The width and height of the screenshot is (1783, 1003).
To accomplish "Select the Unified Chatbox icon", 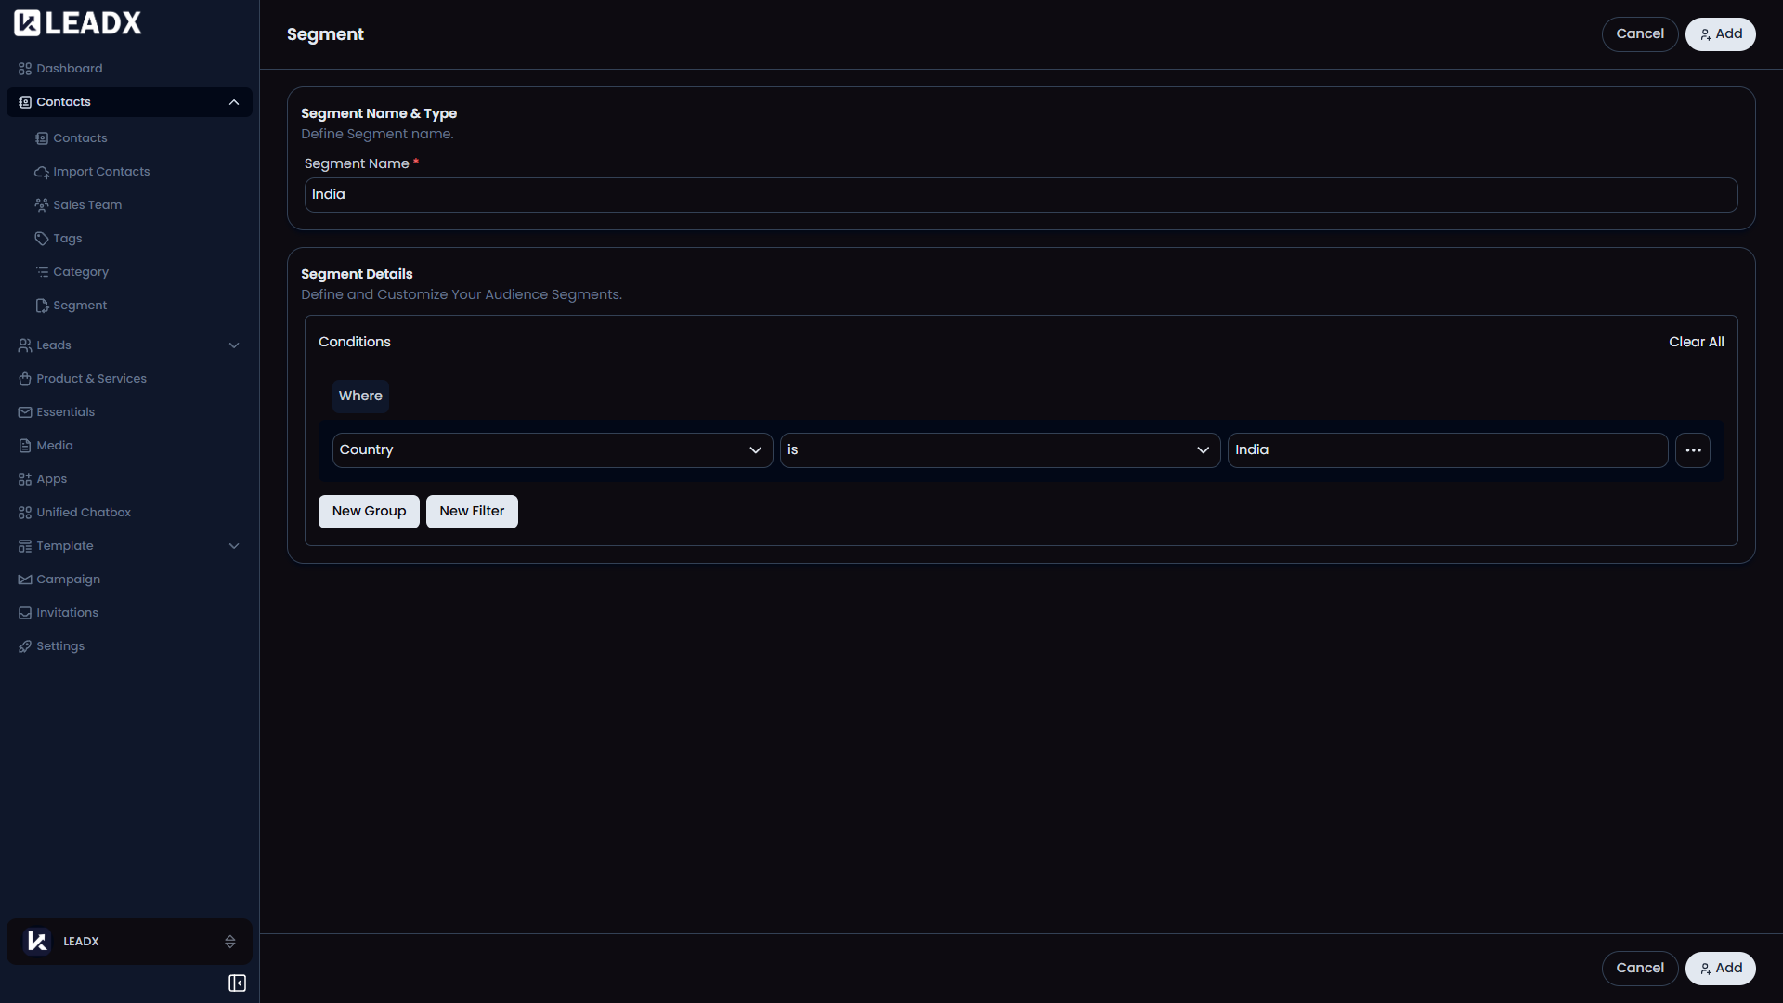I will (24, 512).
